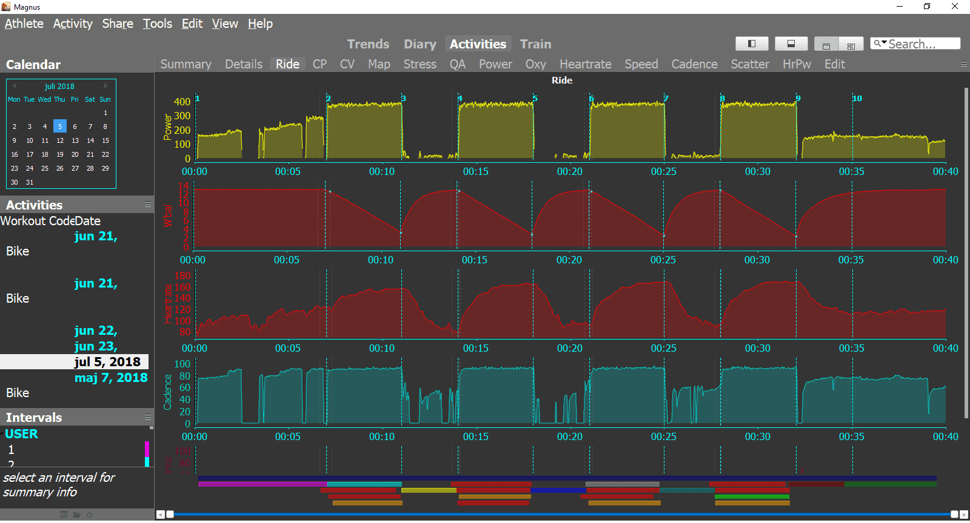Select July 12 in the calendar
The height and width of the screenshot is (523, 970).
pos(60,140)
